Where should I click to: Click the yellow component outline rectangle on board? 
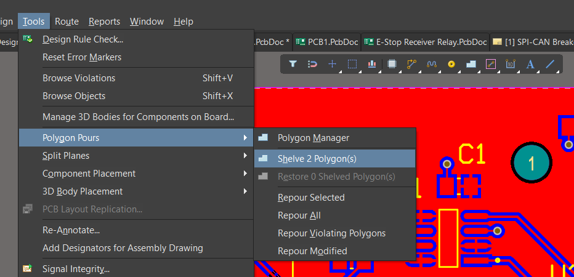pyautogui.click(x=448, y=238)
